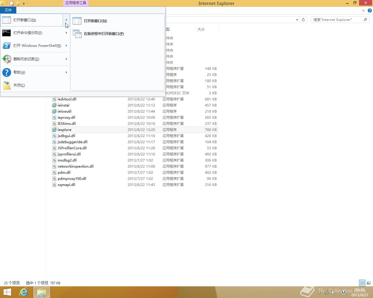Click the 25 个项目 status bar text
This screenshot has height=298, width=373.
(12, 283)
